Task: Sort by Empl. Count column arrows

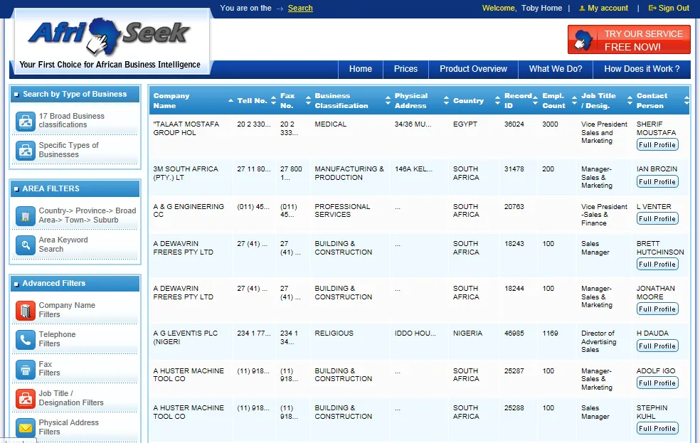Action: 574,101
